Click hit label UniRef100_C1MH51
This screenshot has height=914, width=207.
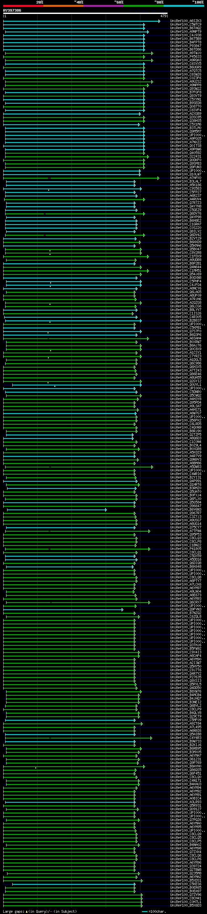pos(186,271)
